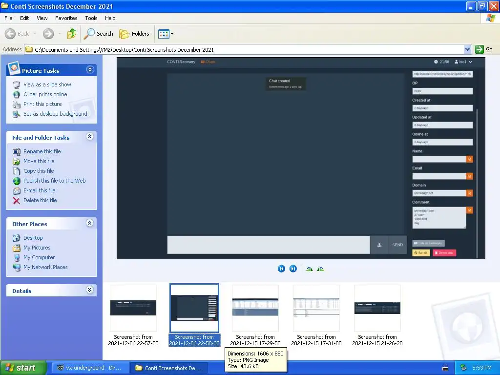Screen dimensions: 500x375
Task: Click E-mail this file
Action: [39, 190]
